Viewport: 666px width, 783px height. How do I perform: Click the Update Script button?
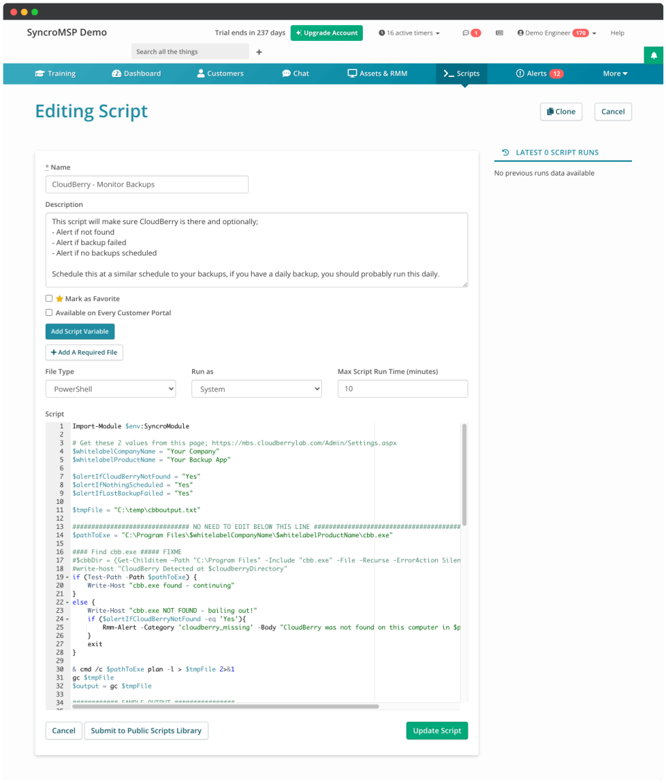point(437,730)
